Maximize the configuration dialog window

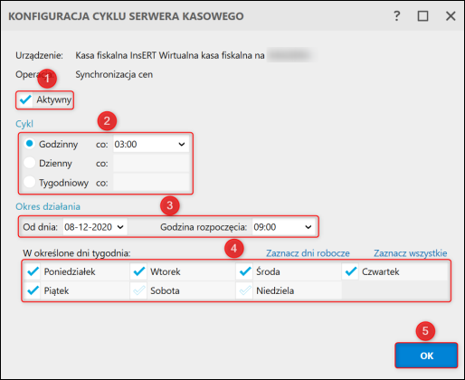coord(422,16)
